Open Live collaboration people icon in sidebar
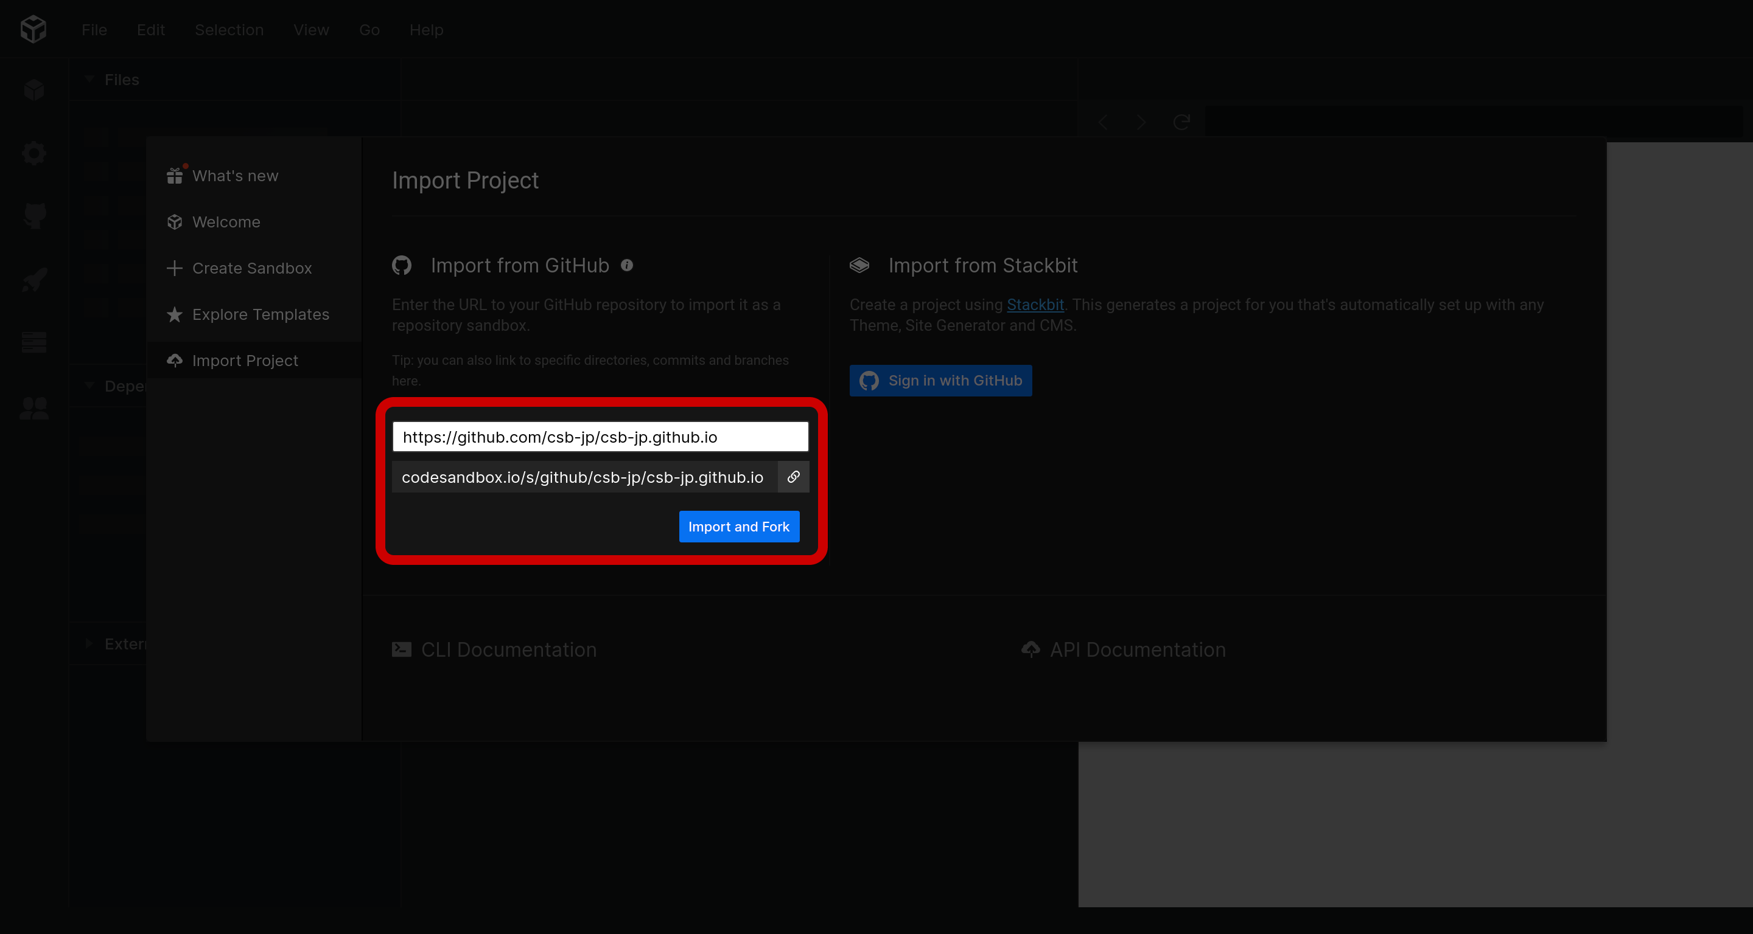Screen dimensions: 1753x934 [34, 408]
